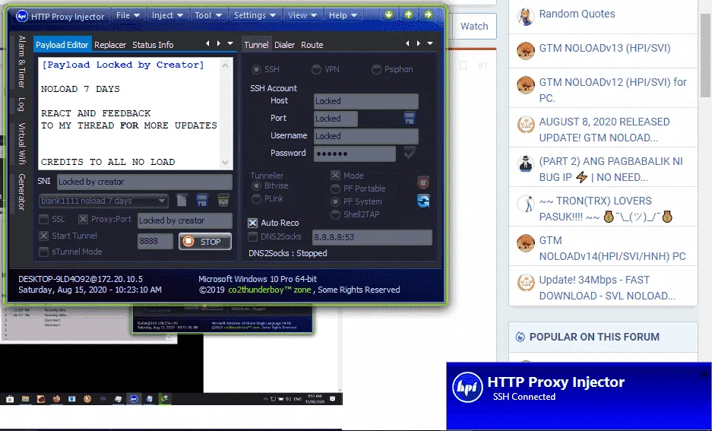Click the save icon next to Port
712x431 pixels.
(410, 119)
